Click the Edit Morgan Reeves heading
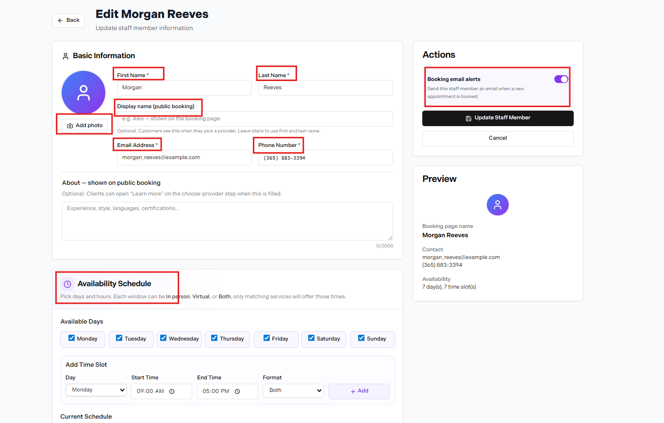 (x=152, y=14)
